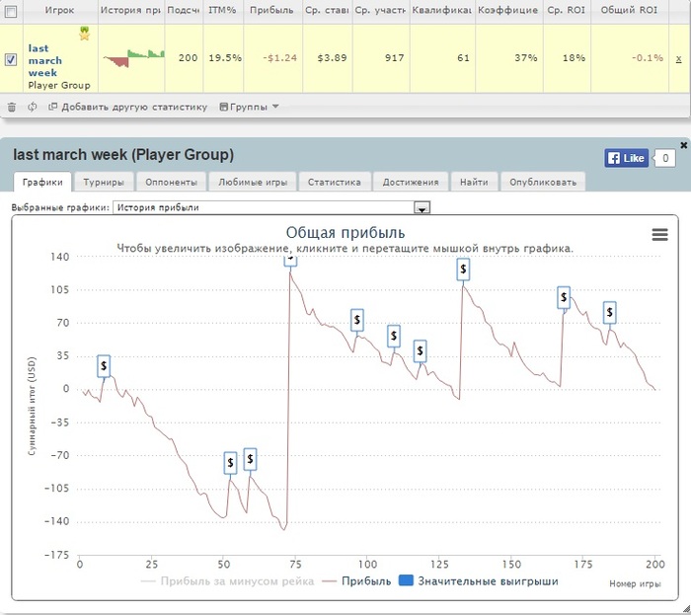Sort by the Игрок column header
The image size is (691, 615).
[x=60, y=10]
